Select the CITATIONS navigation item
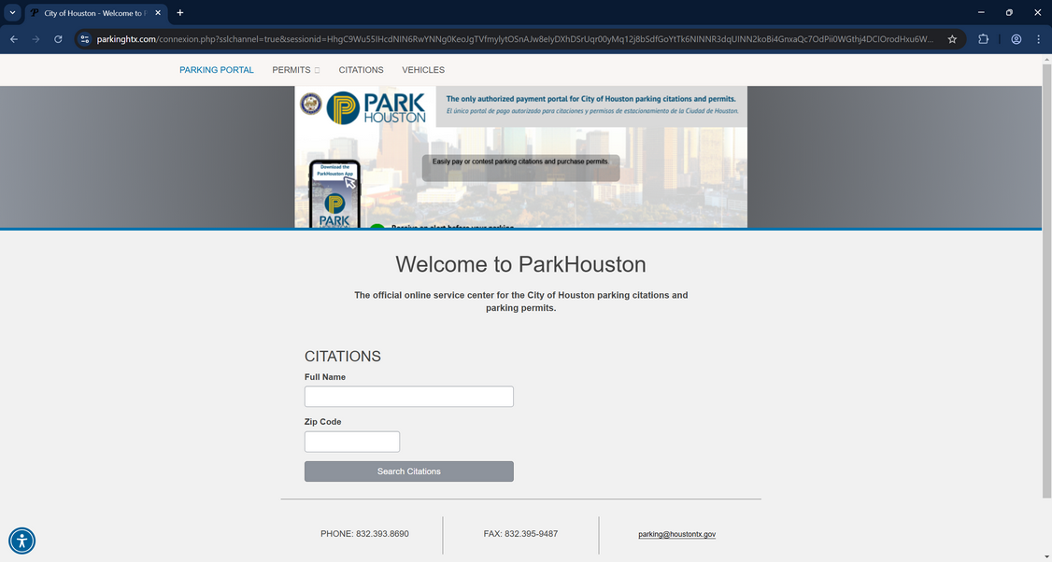This screenshot has height=562, width=1052. 361,70
